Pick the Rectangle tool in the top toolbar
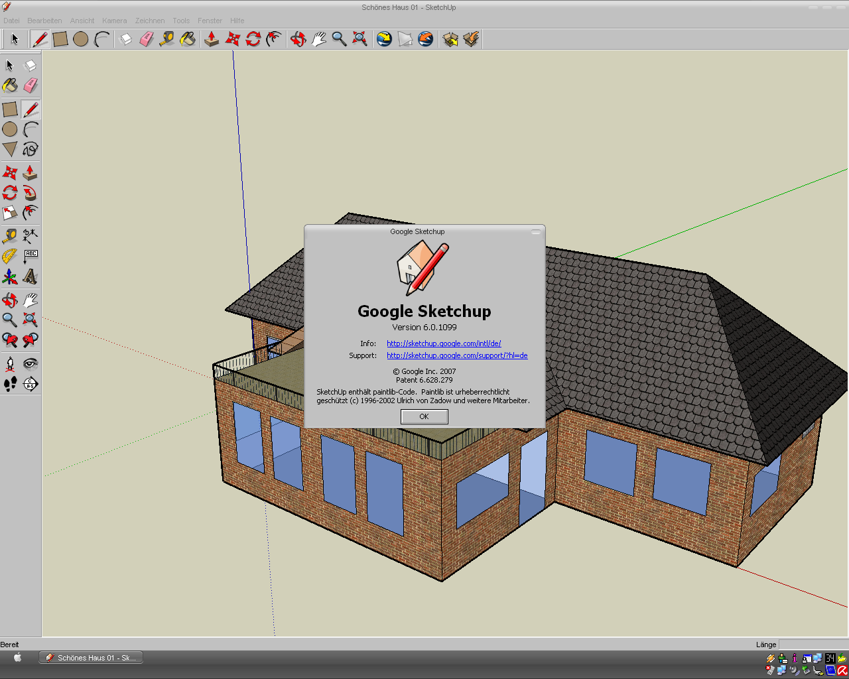This screenshot has height=679, width=849. (60, 39)
